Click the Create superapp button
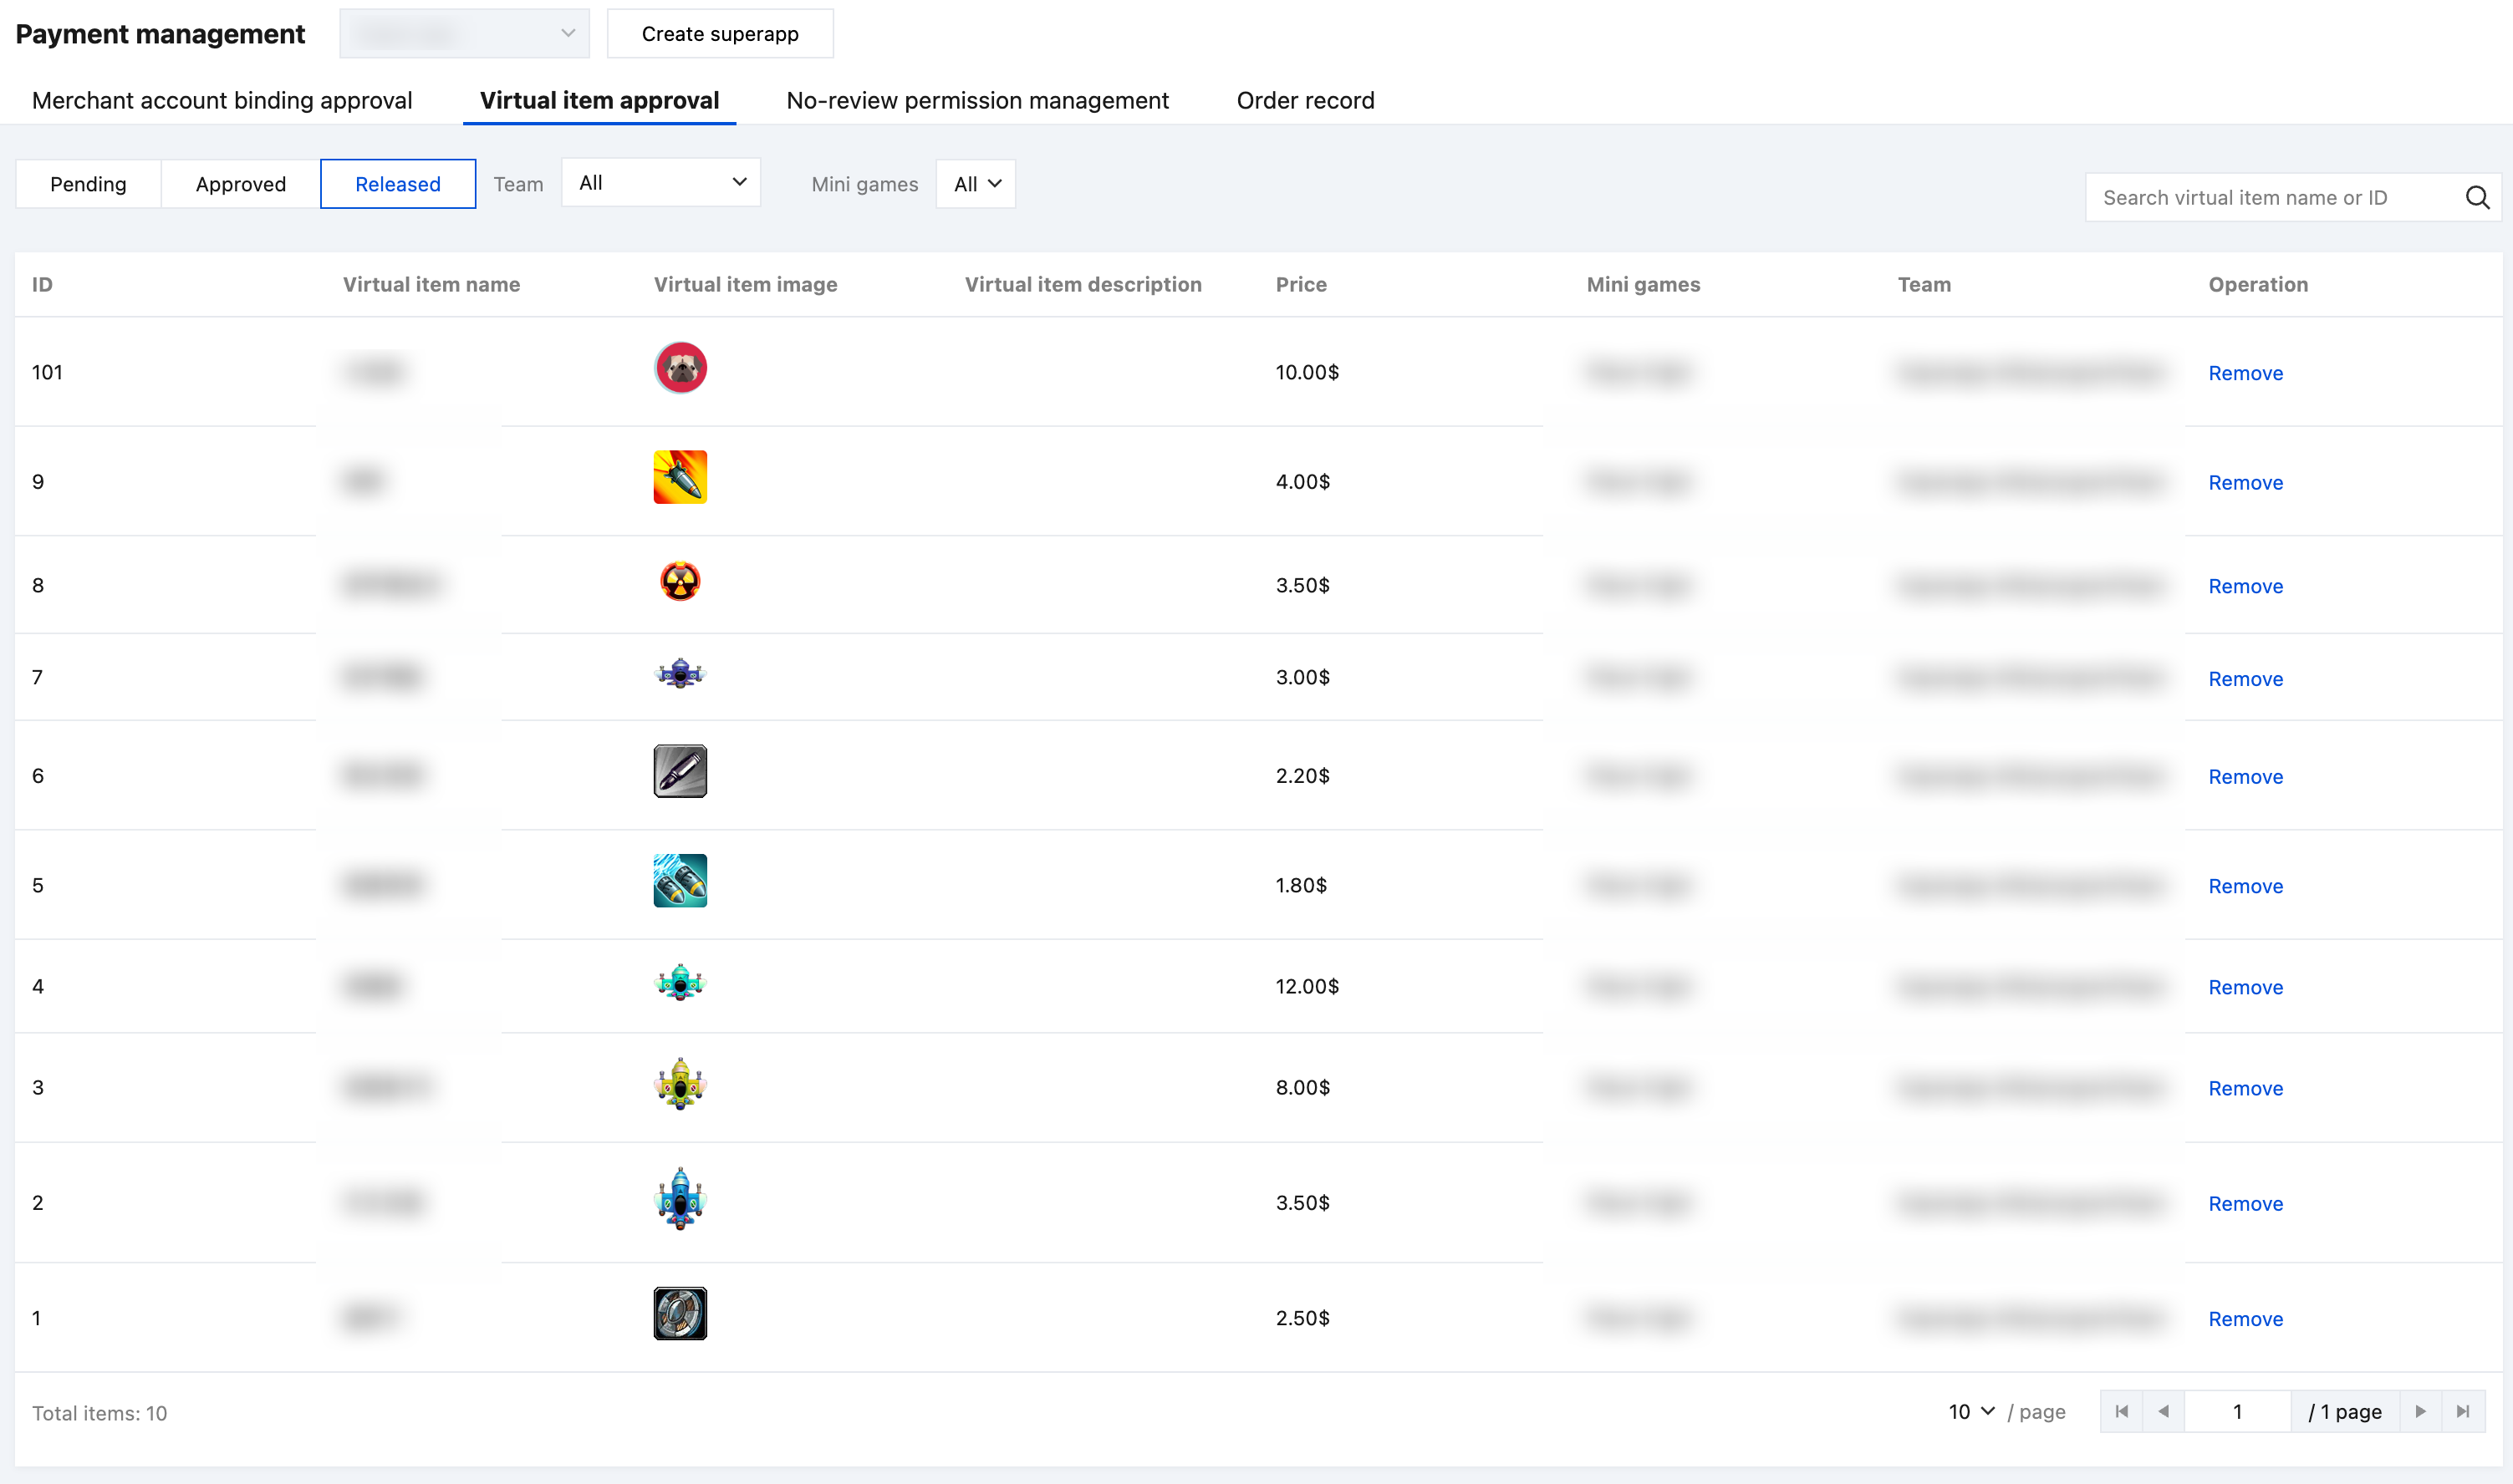 coord(719,34)
